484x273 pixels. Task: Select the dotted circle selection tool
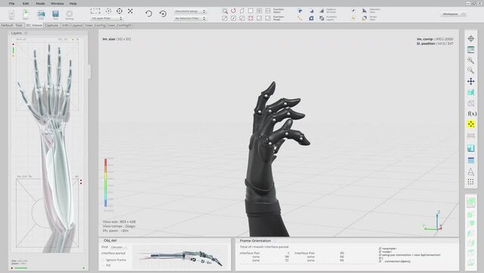pos(108,11)
